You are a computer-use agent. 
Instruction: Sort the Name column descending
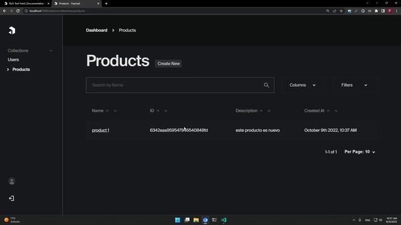(115, 111)
